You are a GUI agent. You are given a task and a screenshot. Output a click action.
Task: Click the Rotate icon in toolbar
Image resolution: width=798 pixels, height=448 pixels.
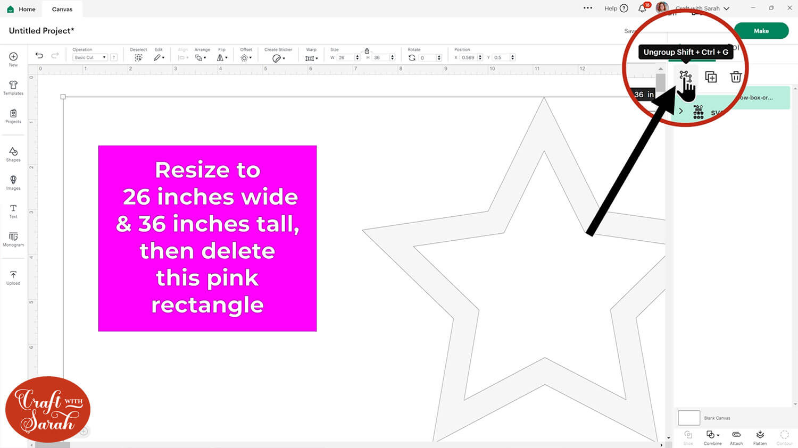click(412, 57)
